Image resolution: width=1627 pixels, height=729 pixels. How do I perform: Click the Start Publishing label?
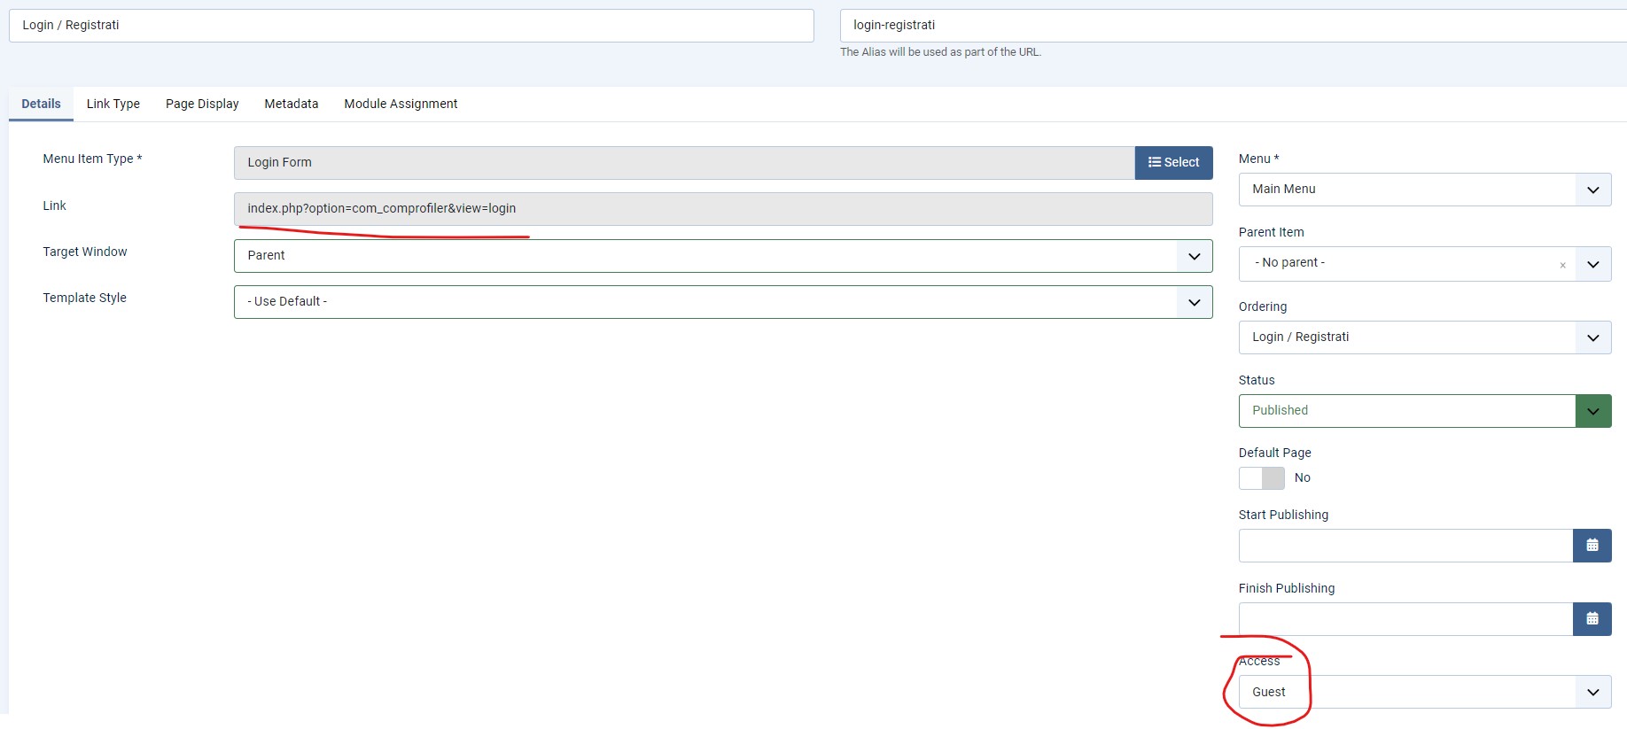1283,515
